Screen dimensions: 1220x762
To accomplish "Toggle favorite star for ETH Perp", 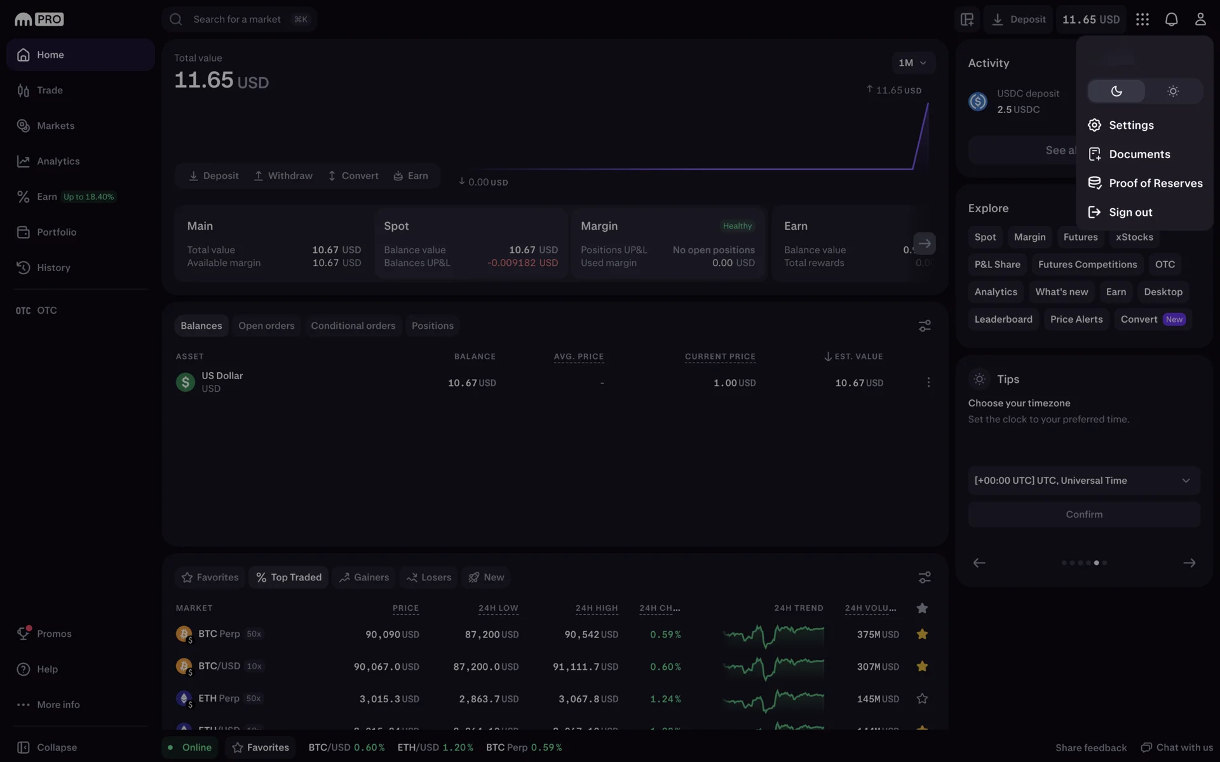I will pos(922,698).
